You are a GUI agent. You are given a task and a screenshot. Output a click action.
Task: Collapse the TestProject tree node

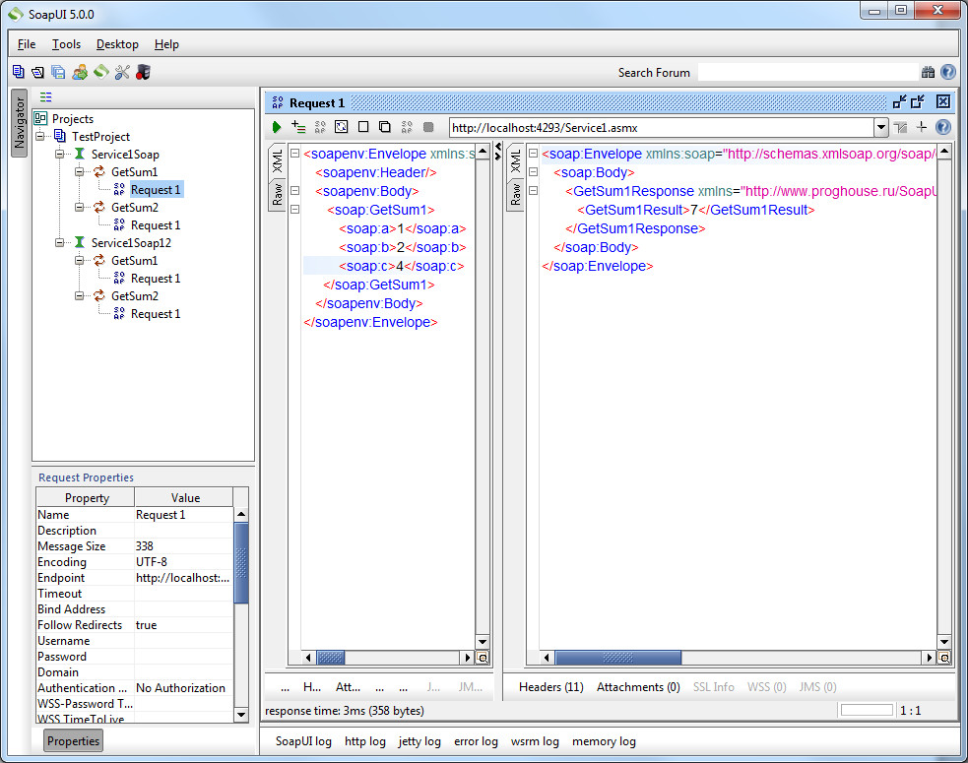[40, 137]
